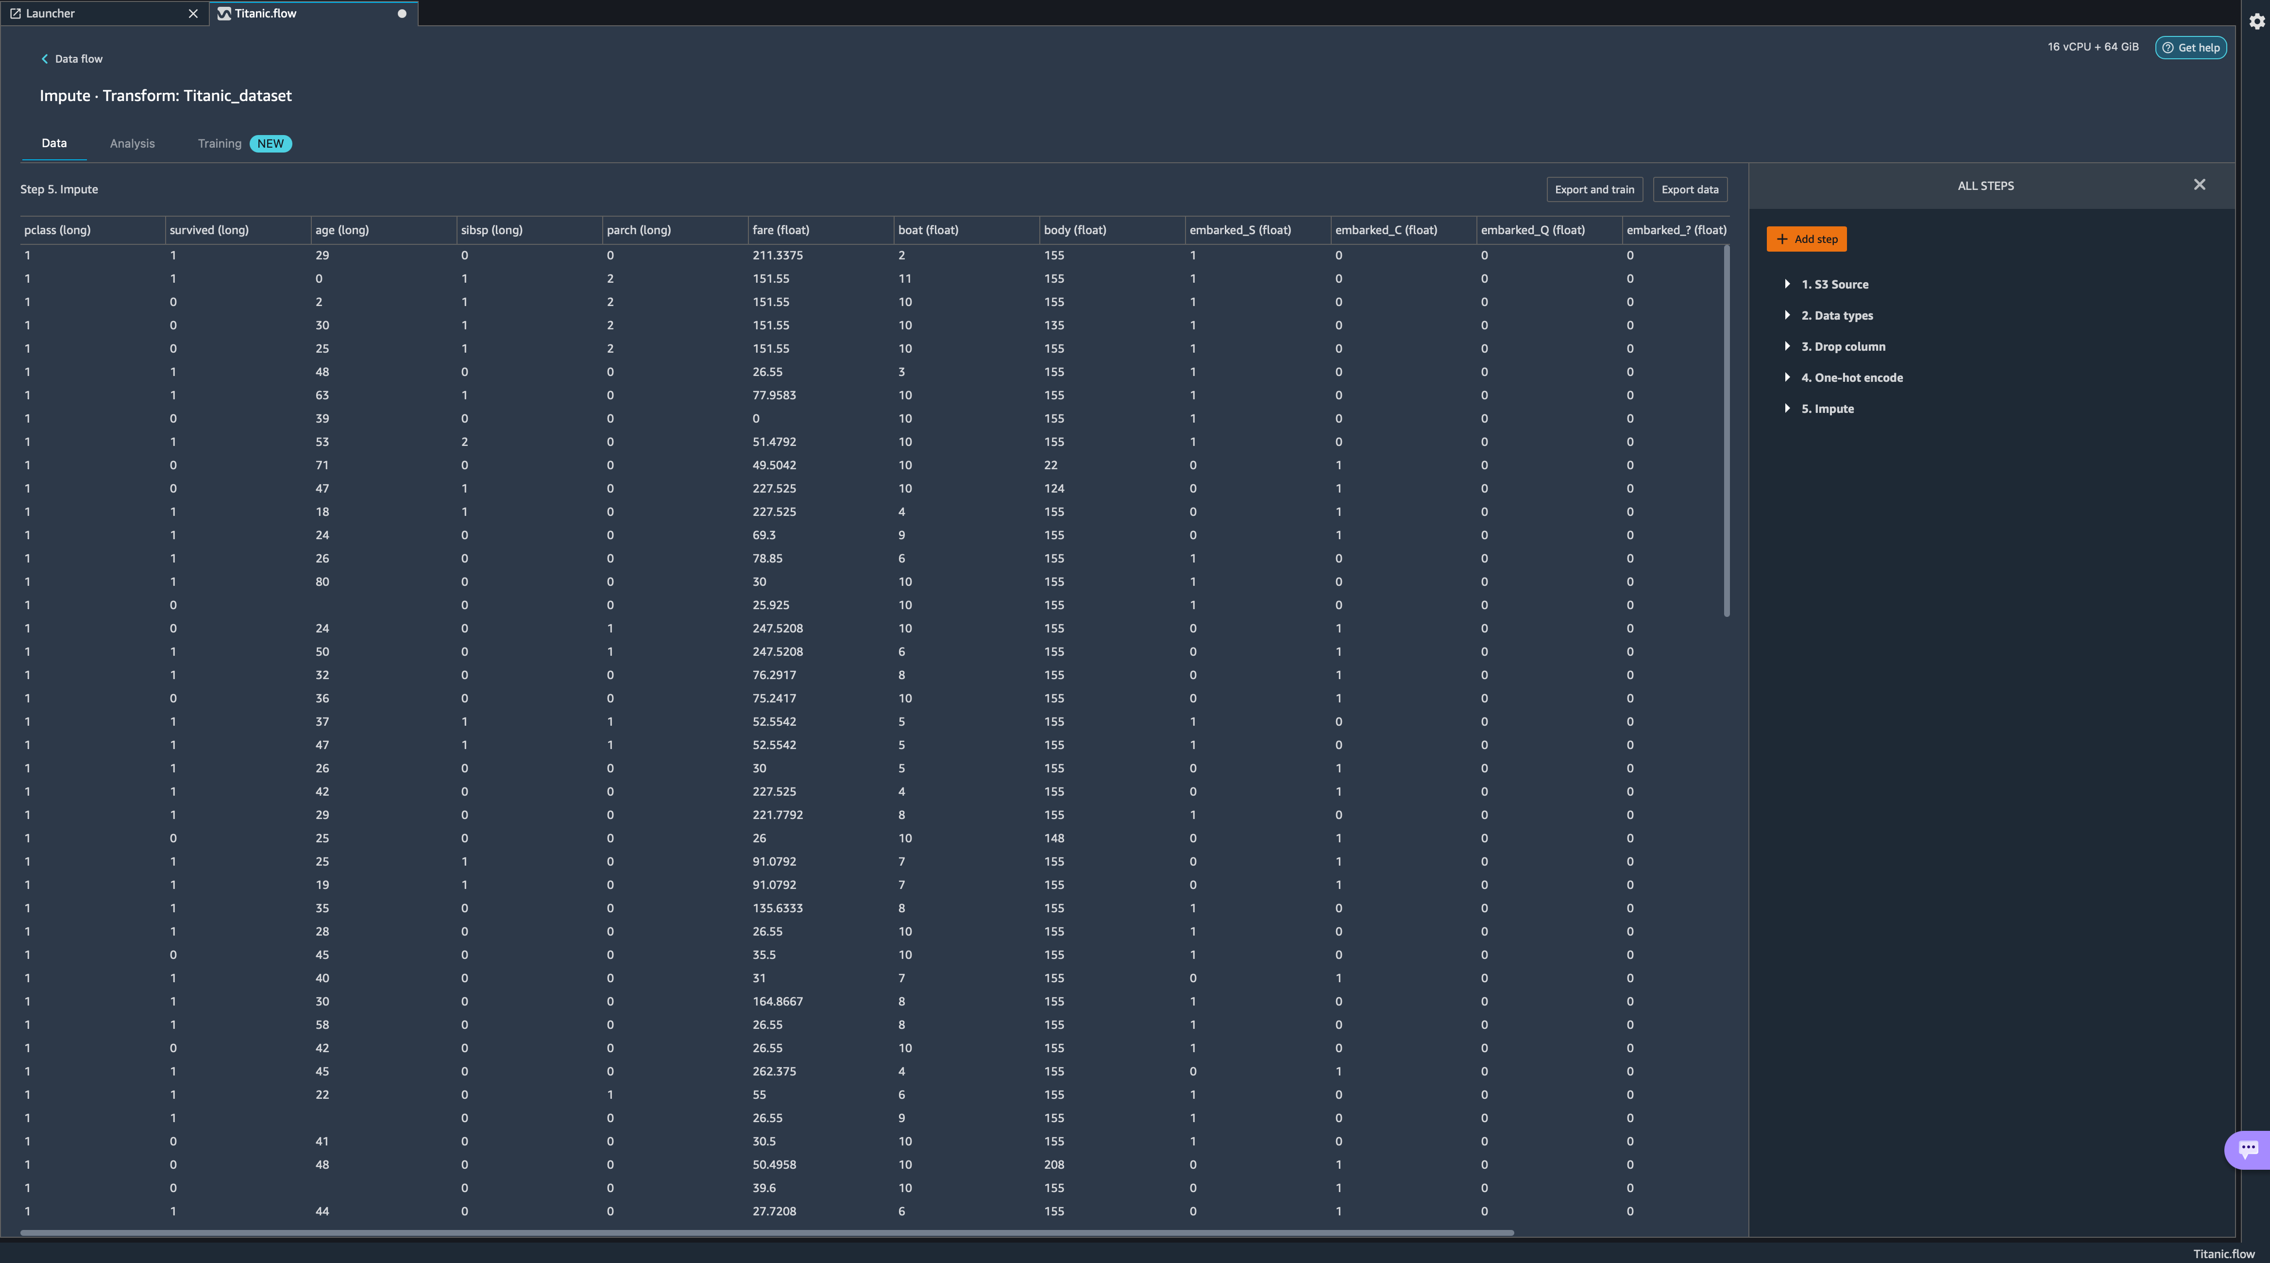This screenshot has width=2270, height=1263.
Task: Click the orange Add step button
Action: point(1806,239)
